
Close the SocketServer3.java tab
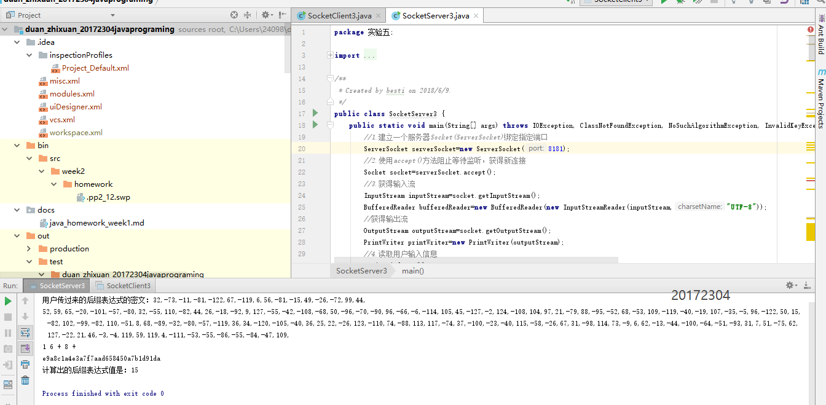[475, 16]
